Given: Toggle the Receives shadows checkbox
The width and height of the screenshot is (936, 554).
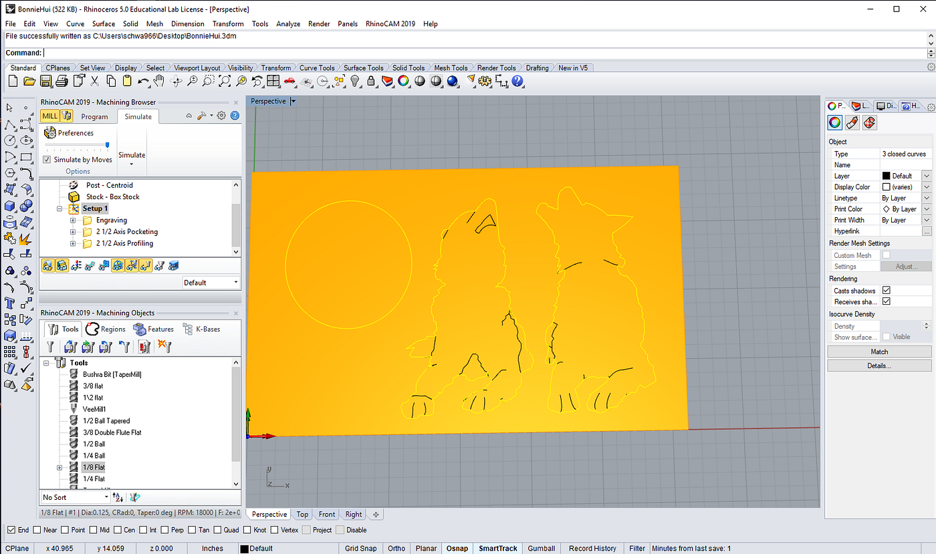Looking at the screenshot, I should tap(886, 302).
